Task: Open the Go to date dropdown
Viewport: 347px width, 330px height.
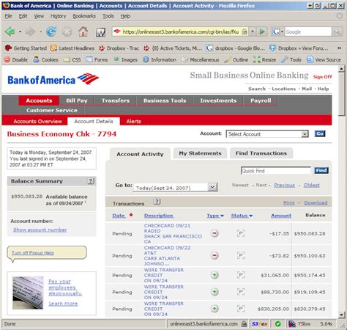Action: 176,188
